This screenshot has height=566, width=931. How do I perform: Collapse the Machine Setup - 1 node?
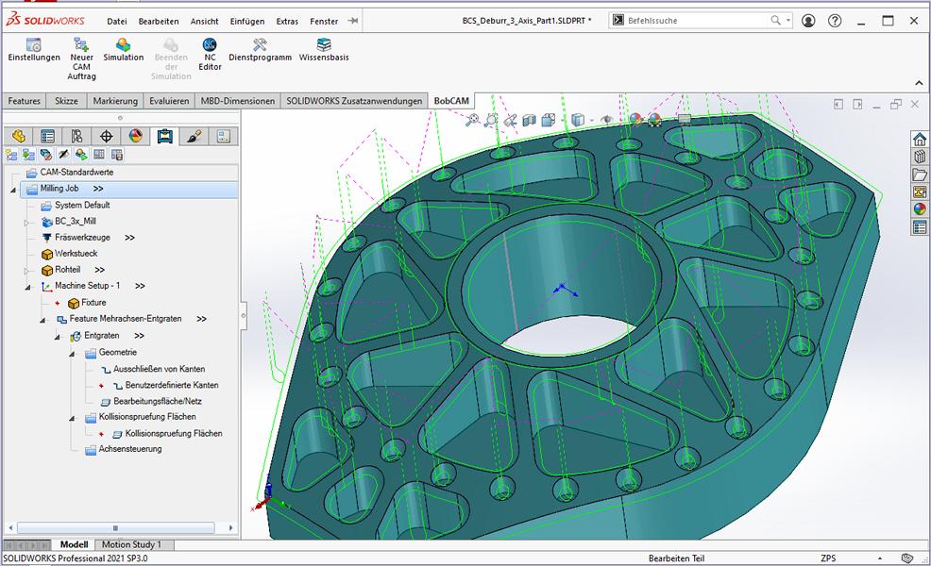(28, 287)
